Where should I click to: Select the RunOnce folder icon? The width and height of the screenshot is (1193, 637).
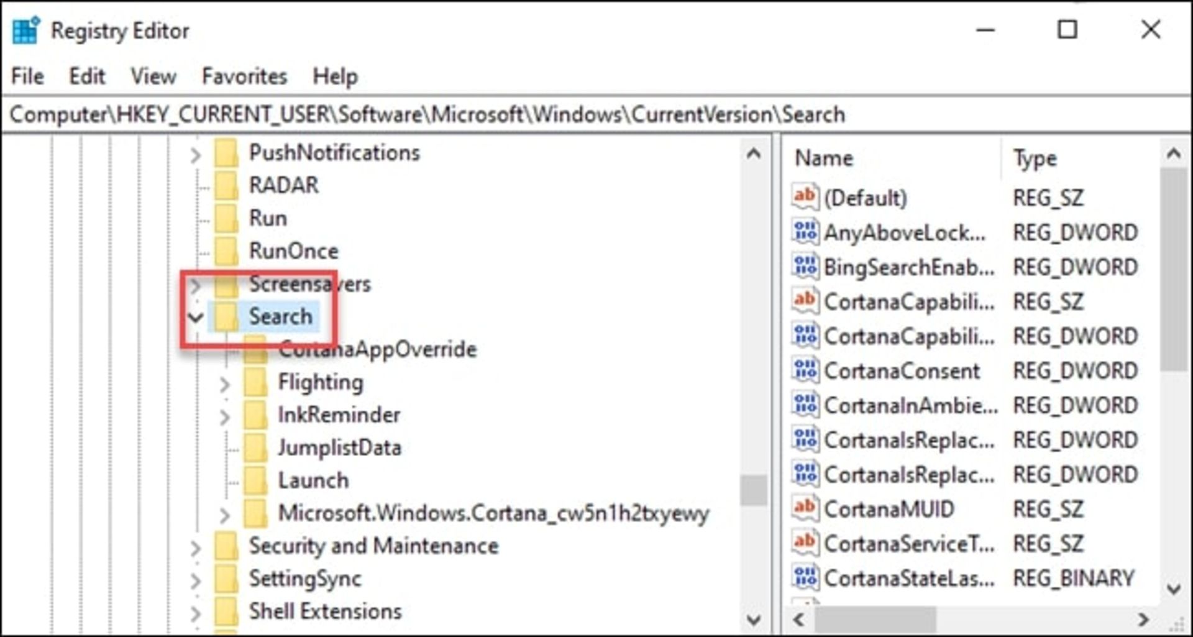226,251
